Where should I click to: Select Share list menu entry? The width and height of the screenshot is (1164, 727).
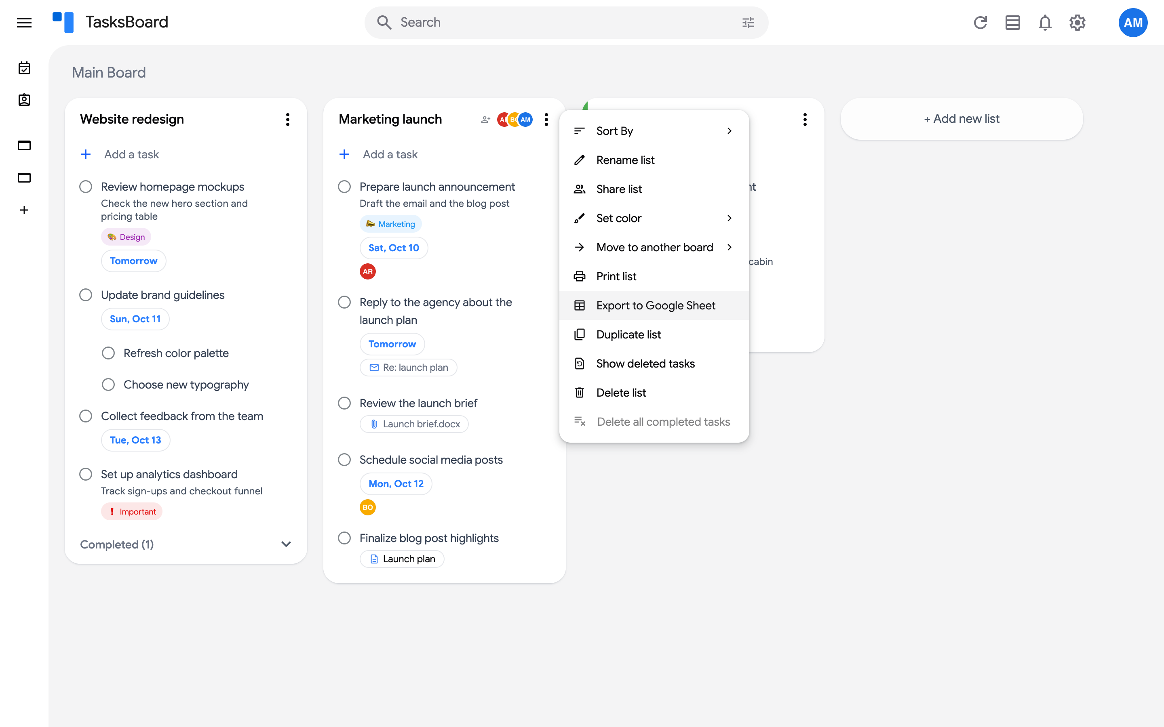tap(654, 189)
